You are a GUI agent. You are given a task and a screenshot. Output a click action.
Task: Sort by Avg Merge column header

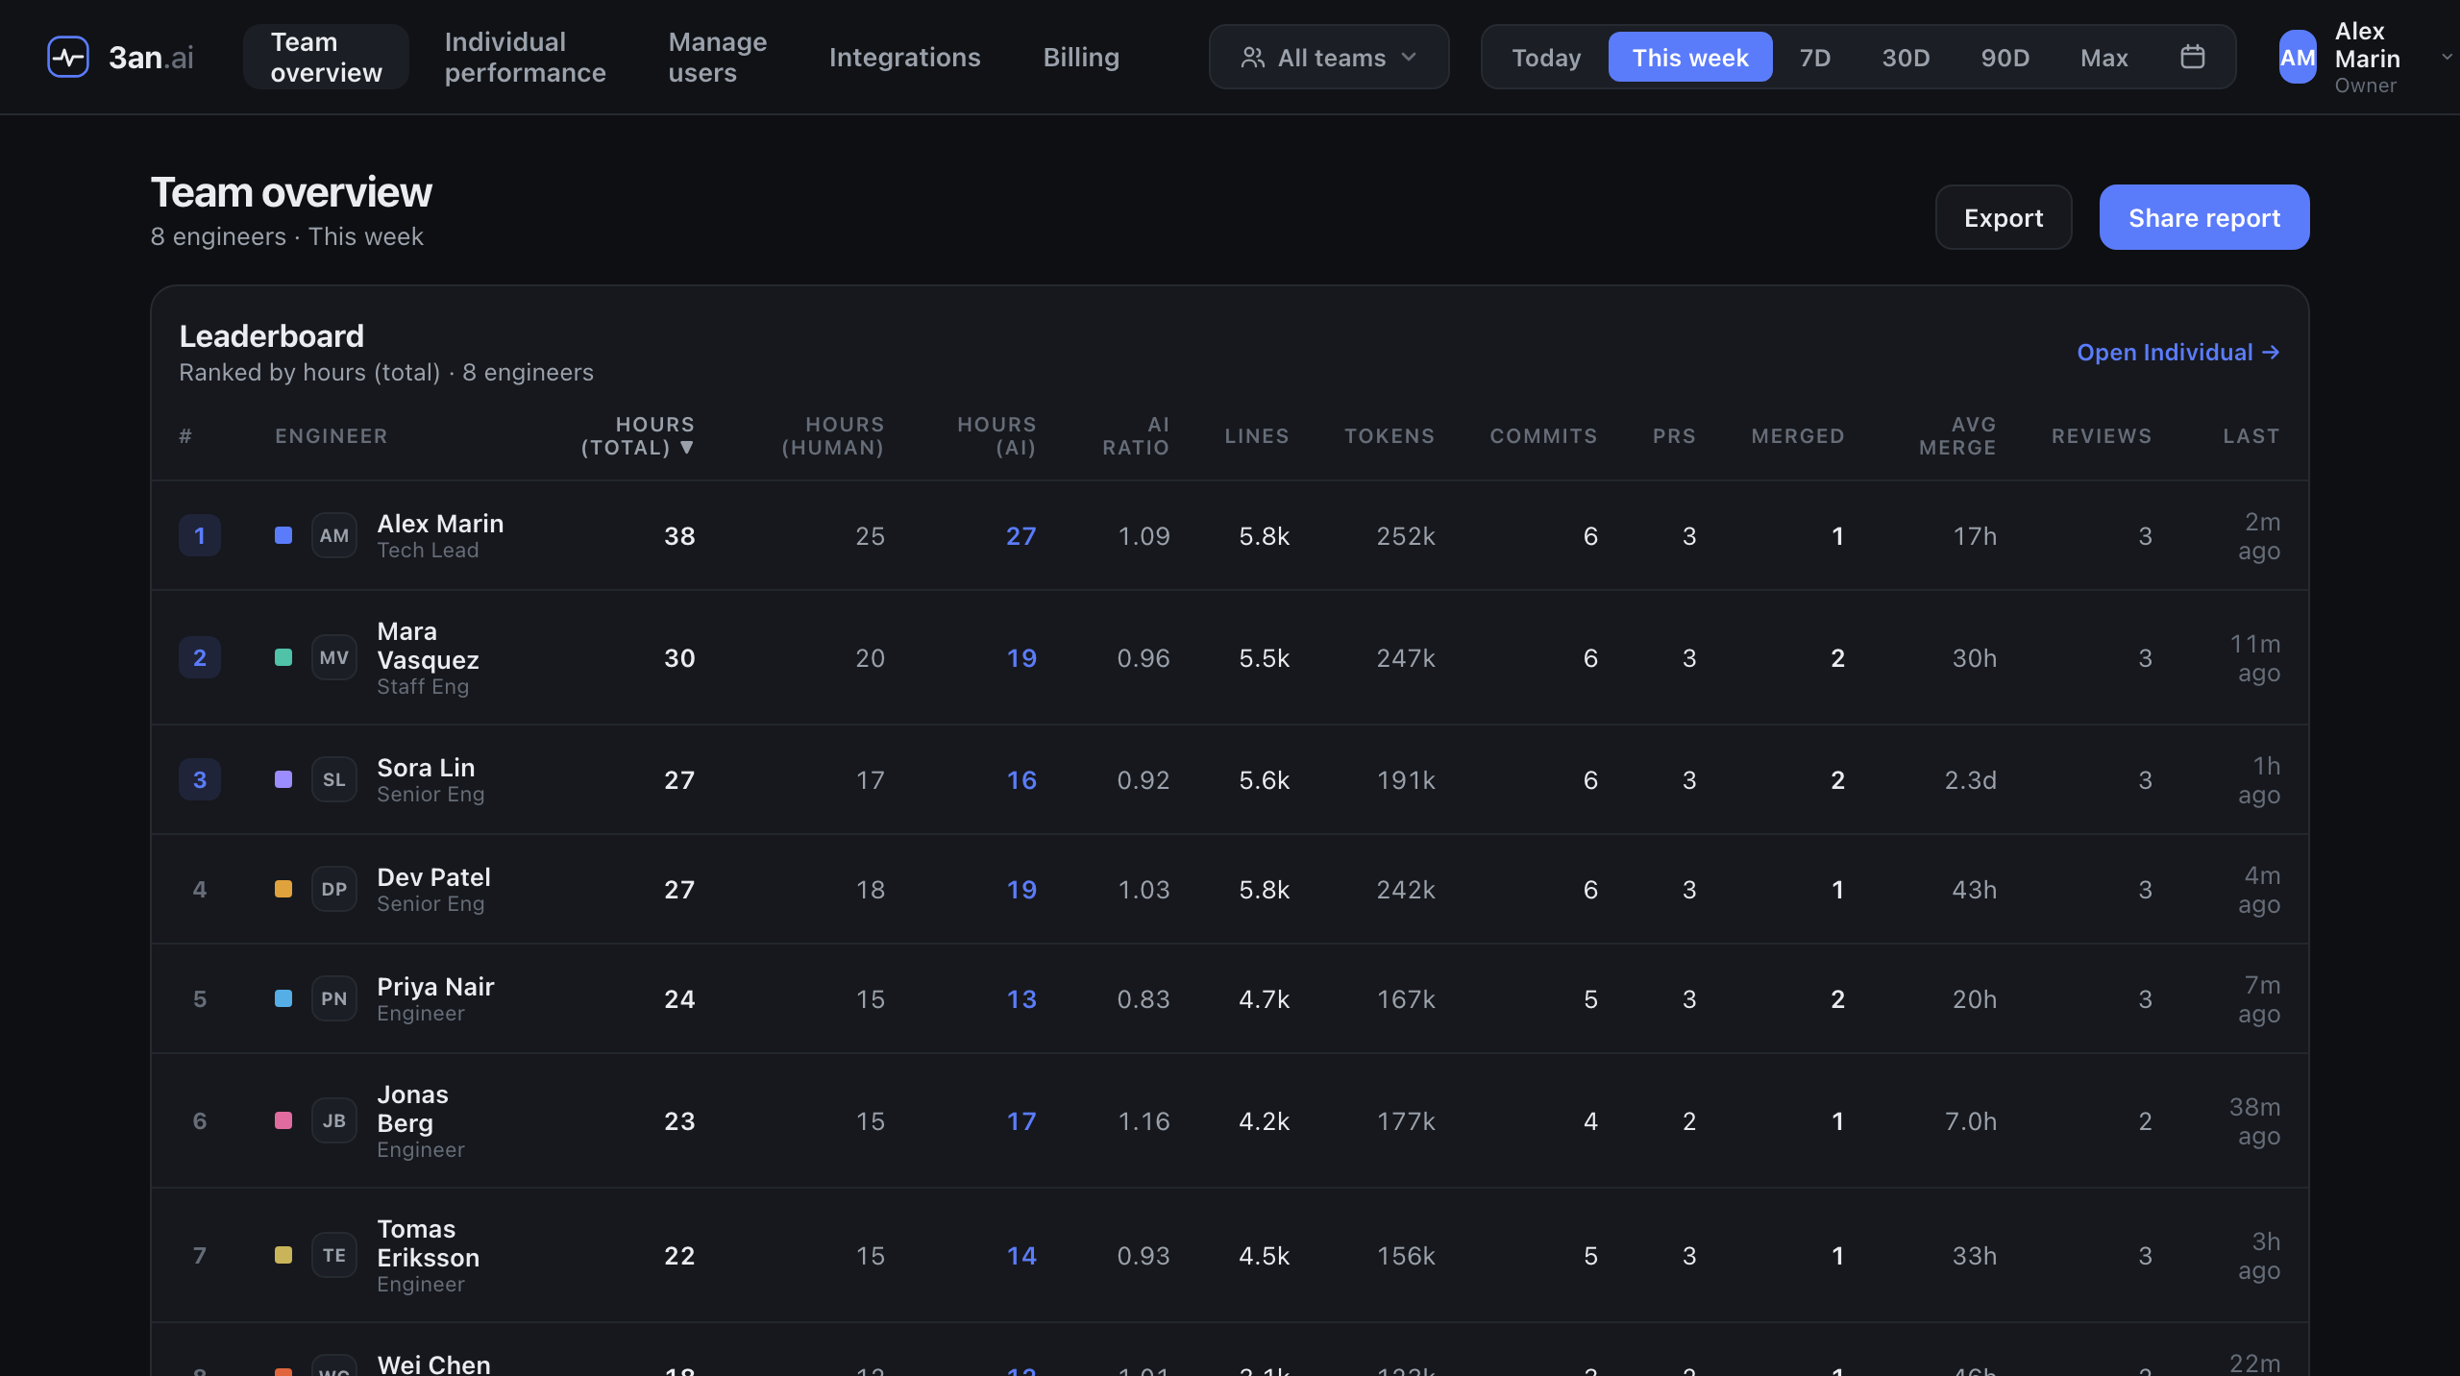pyautogui.click(x=1957, y=435)
